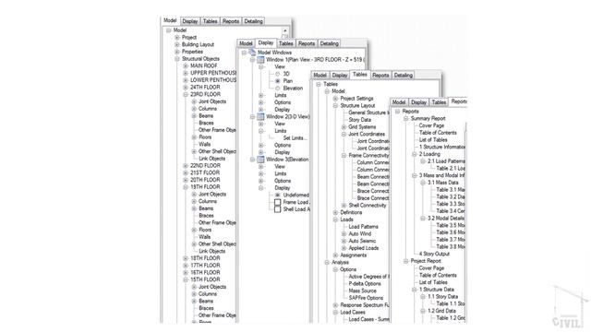Viewport: 591px width, 332px height.
Task: Select Table of Contents under Summary Report
Action: (438, 133)
